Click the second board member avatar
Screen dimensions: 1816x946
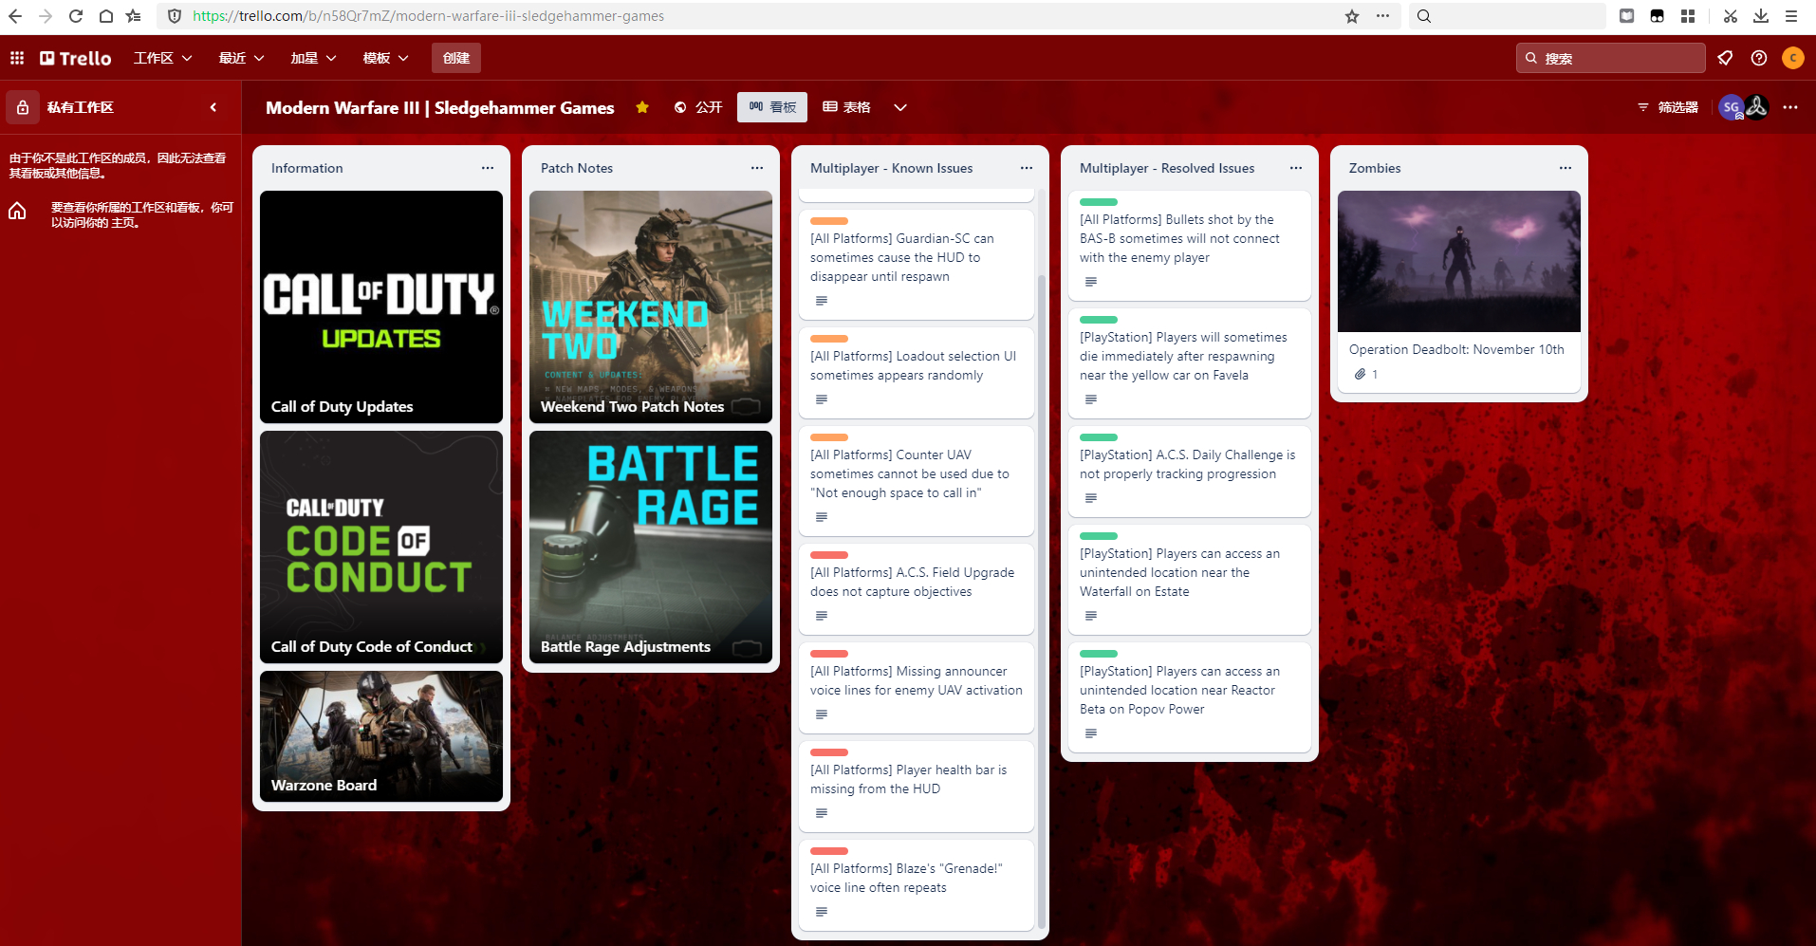[x=1756, y=107]
